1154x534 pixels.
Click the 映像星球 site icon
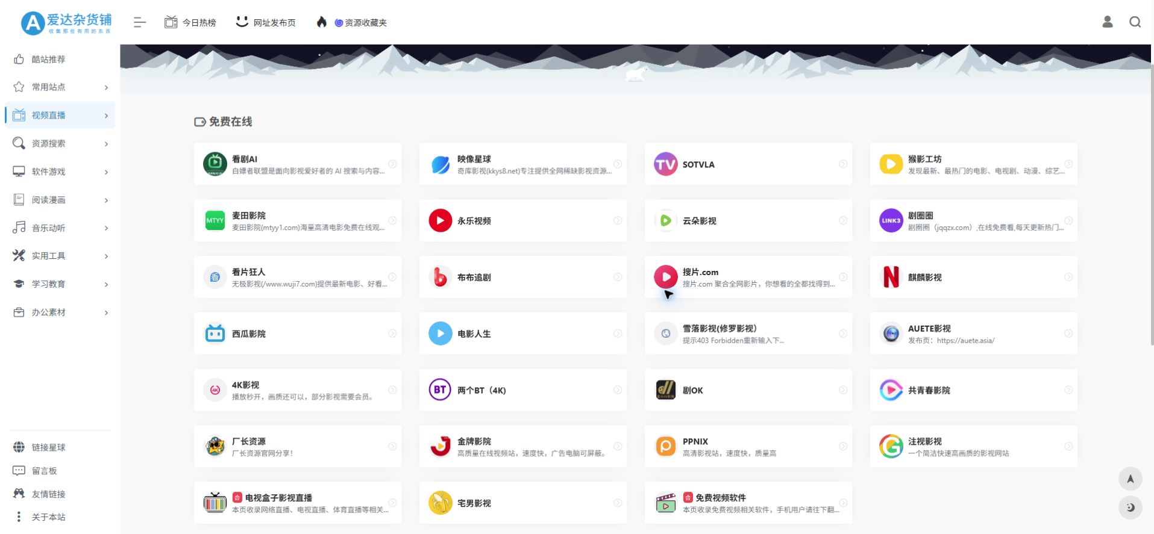click(441, 164)
